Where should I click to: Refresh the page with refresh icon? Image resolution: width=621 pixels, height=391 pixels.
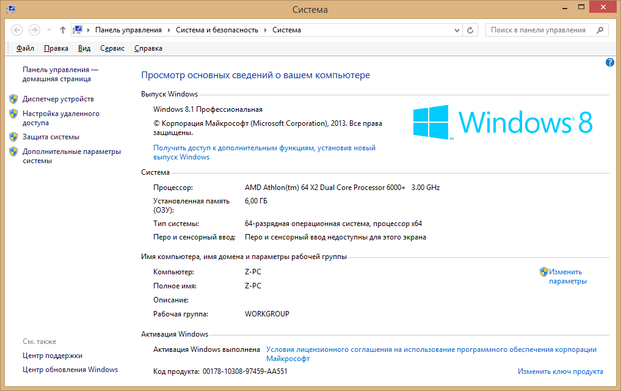point(470,30)
